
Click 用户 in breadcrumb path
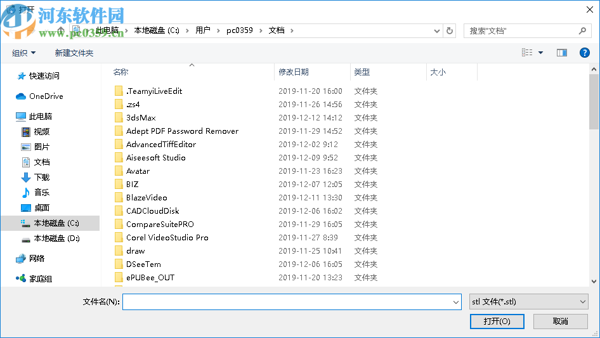point(203,30)
